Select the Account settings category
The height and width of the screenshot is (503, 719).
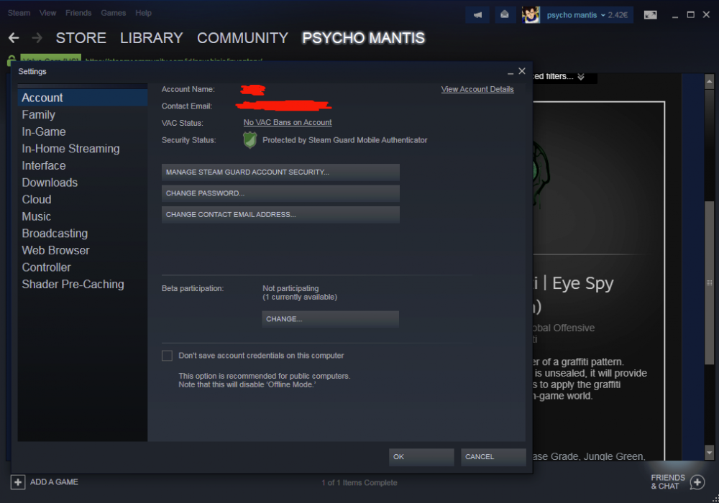83,98
